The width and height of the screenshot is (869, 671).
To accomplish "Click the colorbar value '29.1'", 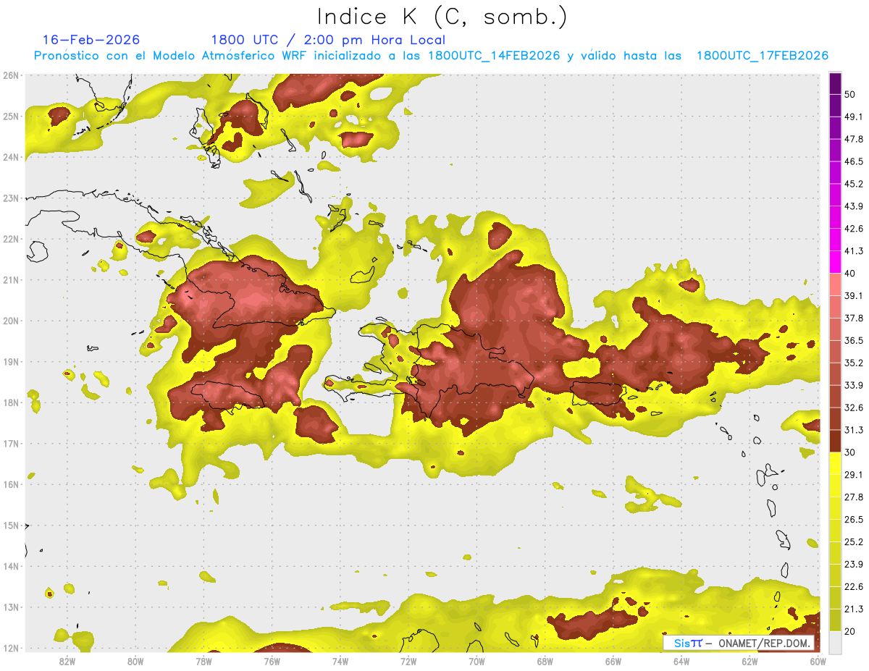I will 854,475.
